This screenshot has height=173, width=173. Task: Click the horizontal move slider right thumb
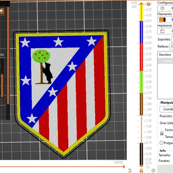click(x=124, y=167)
